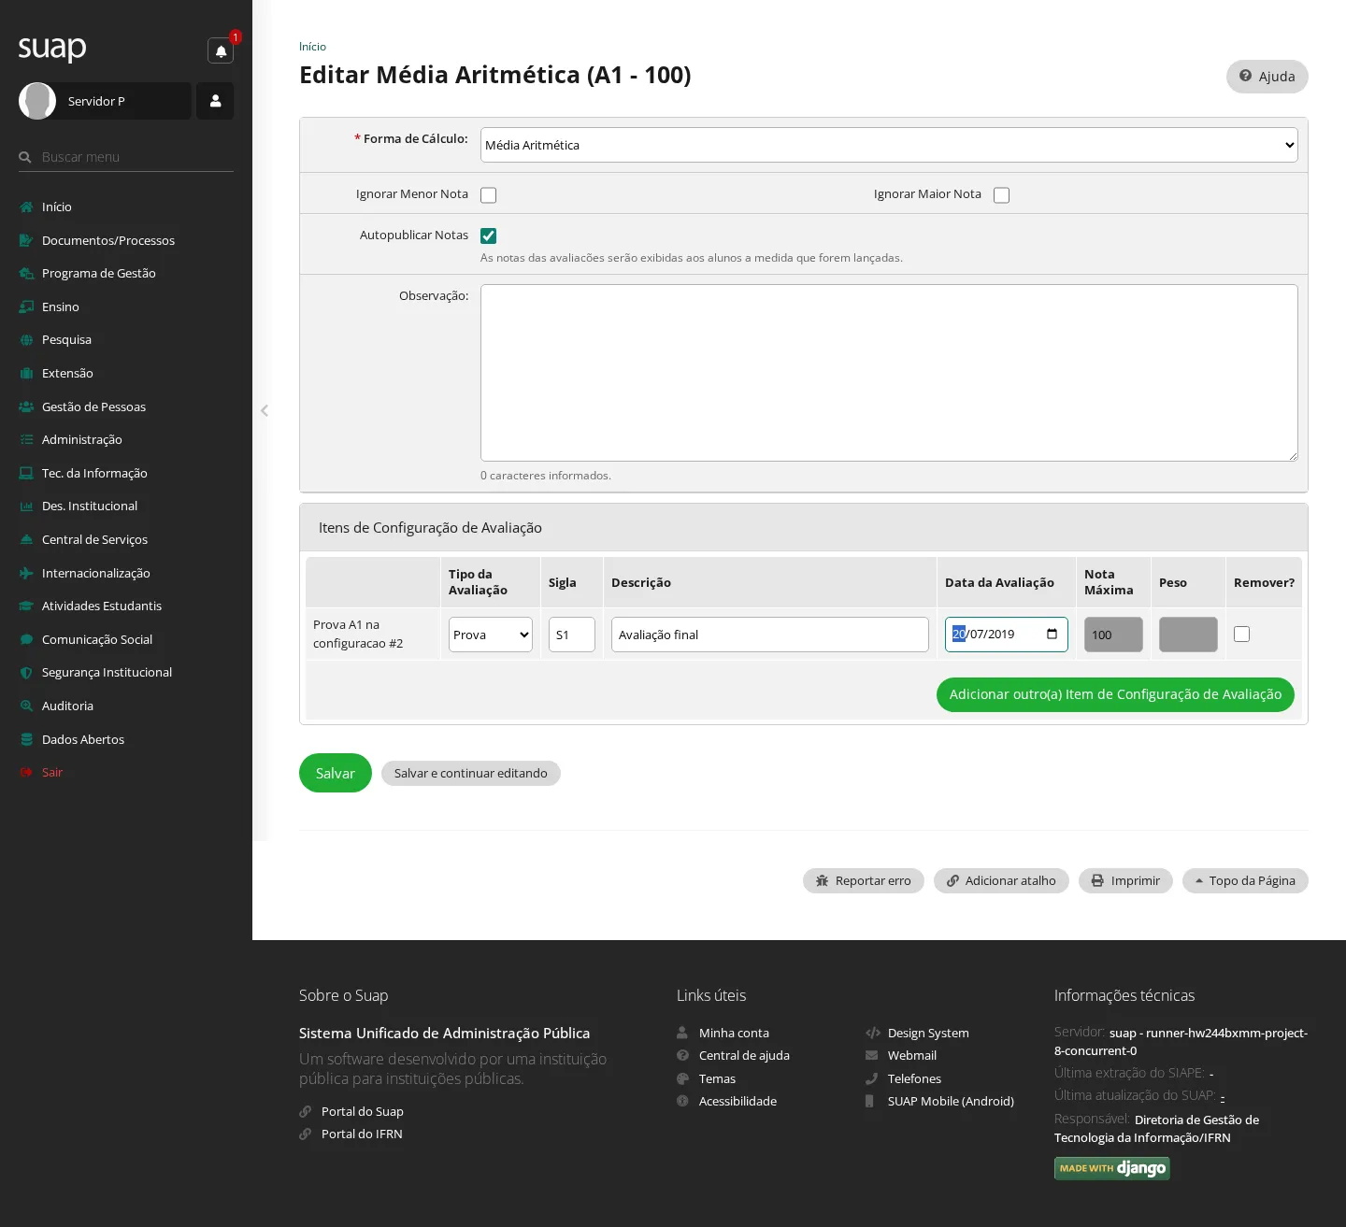Open Tec. da Informação menu
The image size is (1346, 1227).
pyautogui.click(x=94, y=473)
